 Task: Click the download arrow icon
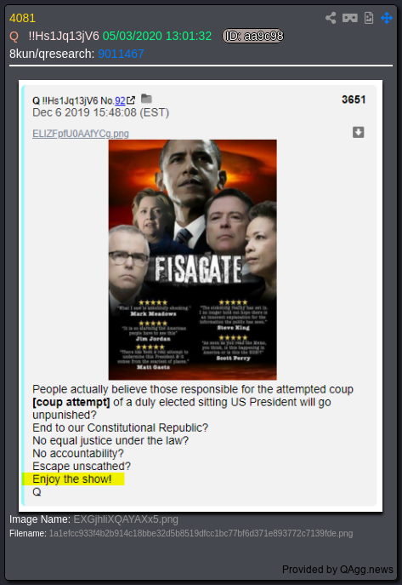[358, 132]
